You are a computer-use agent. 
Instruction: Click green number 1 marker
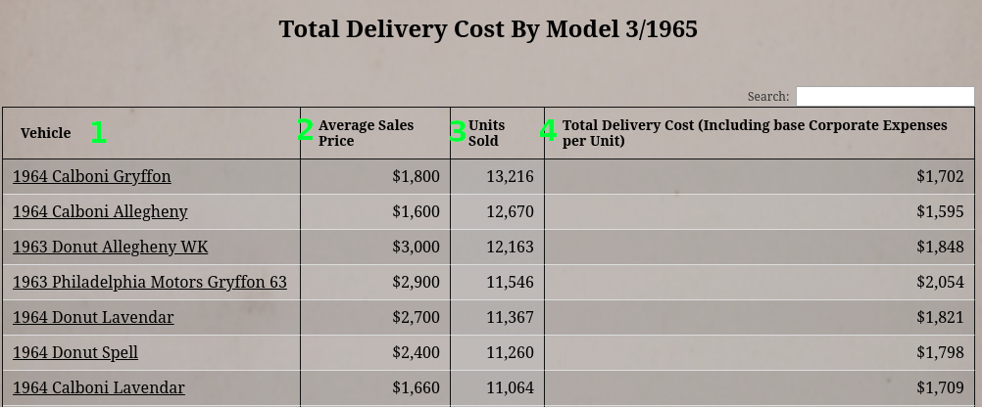[98, 132]
